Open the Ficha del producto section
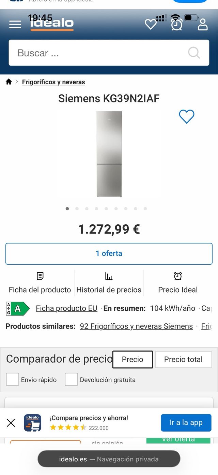This screenshot has width=218, height=475. 40,283
